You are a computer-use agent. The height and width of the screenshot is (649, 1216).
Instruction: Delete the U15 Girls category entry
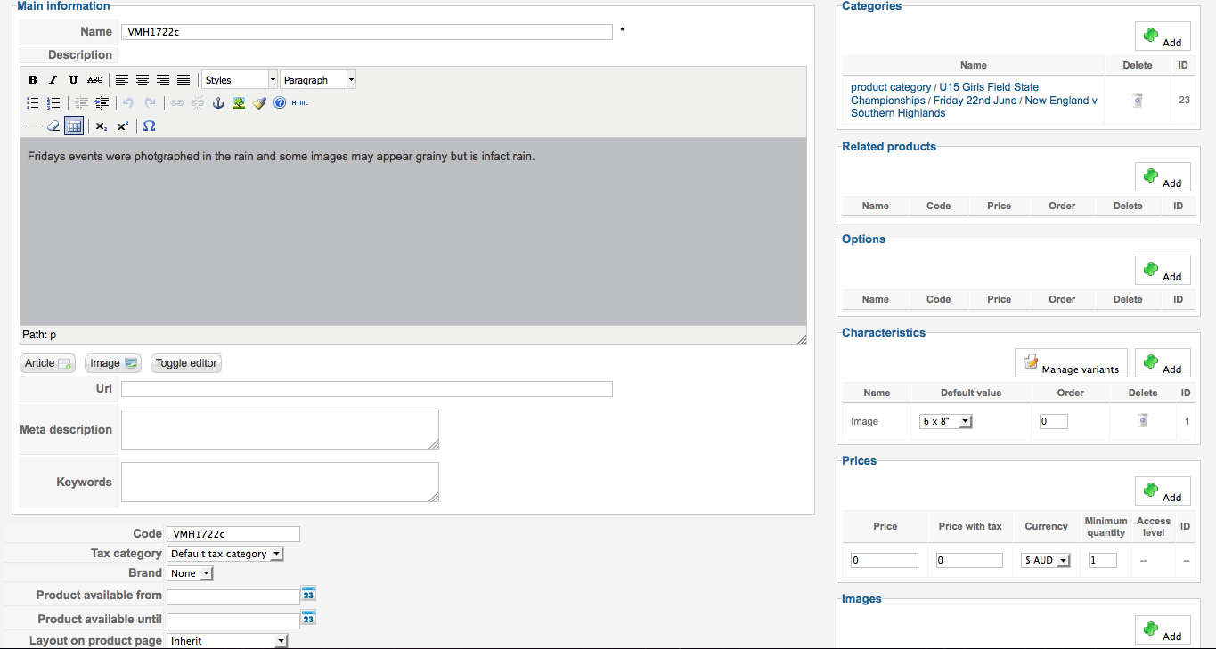coord(1138,101)
